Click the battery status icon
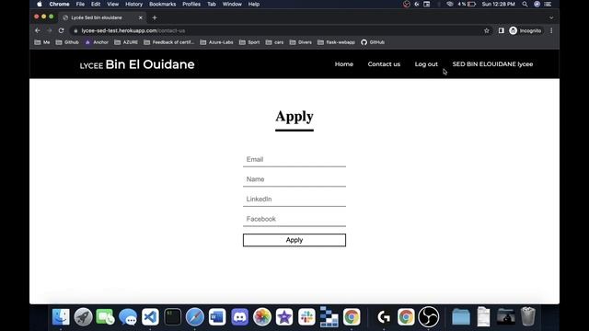This screenshot has height=331, width=589. (471, 4)
